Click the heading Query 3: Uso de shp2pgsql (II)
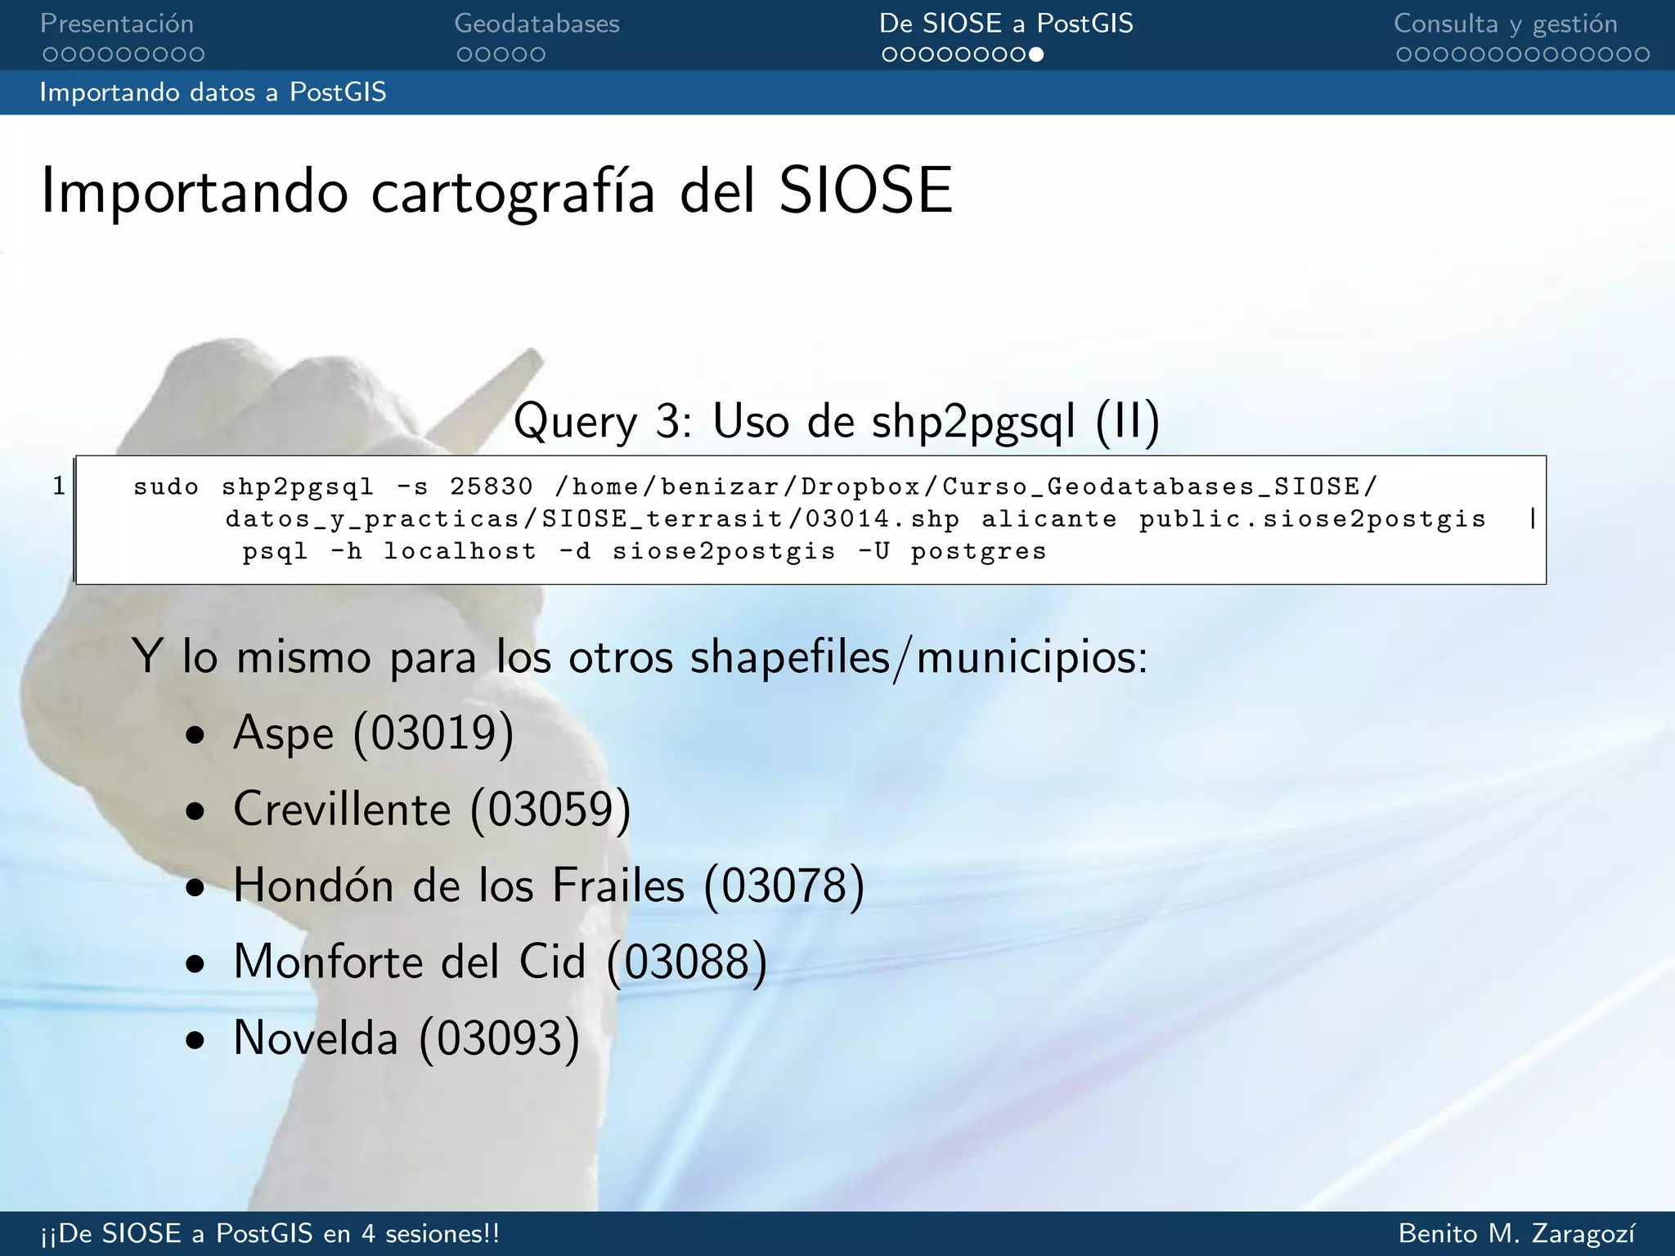The image size is (1675, 1256). pos(837,422)
